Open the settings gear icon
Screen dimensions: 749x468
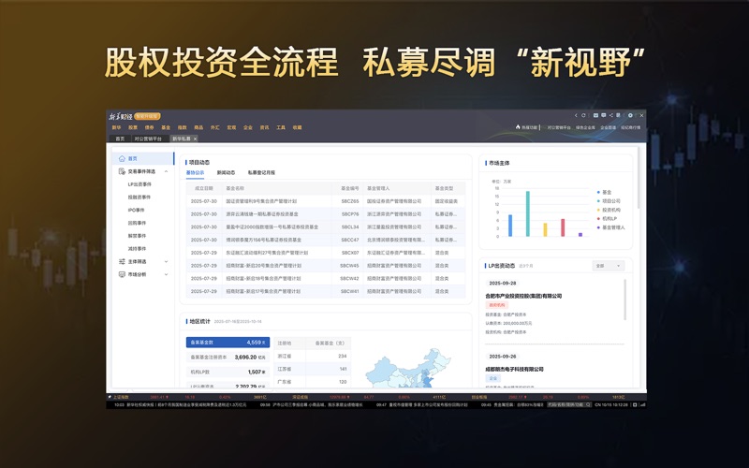[x=630, y=115]
